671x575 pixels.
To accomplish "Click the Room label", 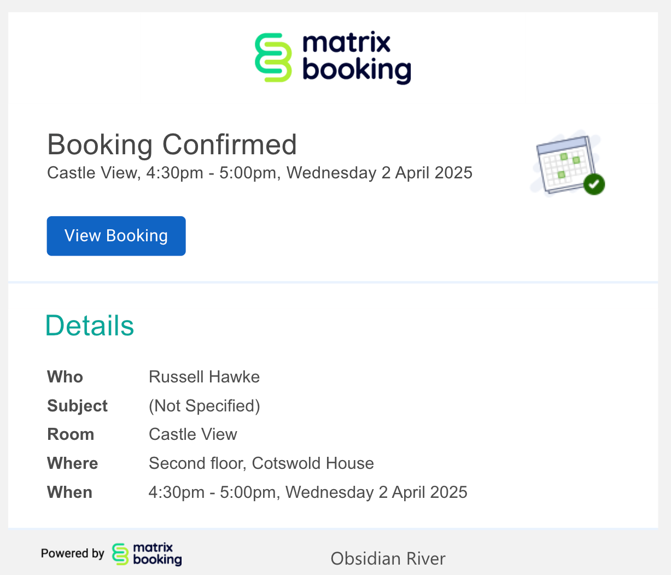I will pyautogui.click(x=71, y=434).
